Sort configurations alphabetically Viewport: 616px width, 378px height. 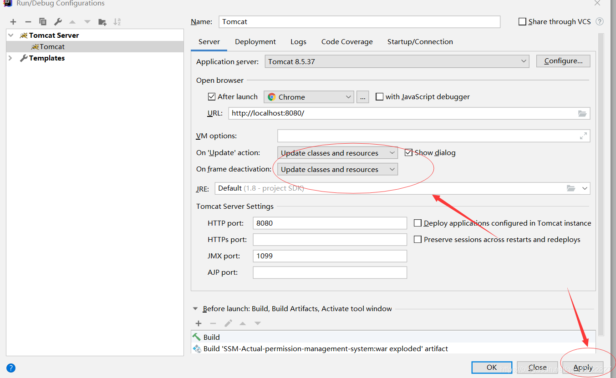coord(117,22)
